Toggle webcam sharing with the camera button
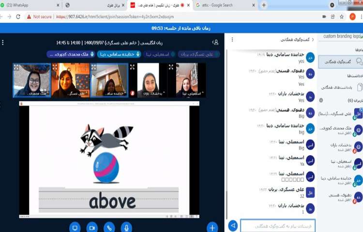This screenshot has width=363, height=232. (x=92, y=228)
